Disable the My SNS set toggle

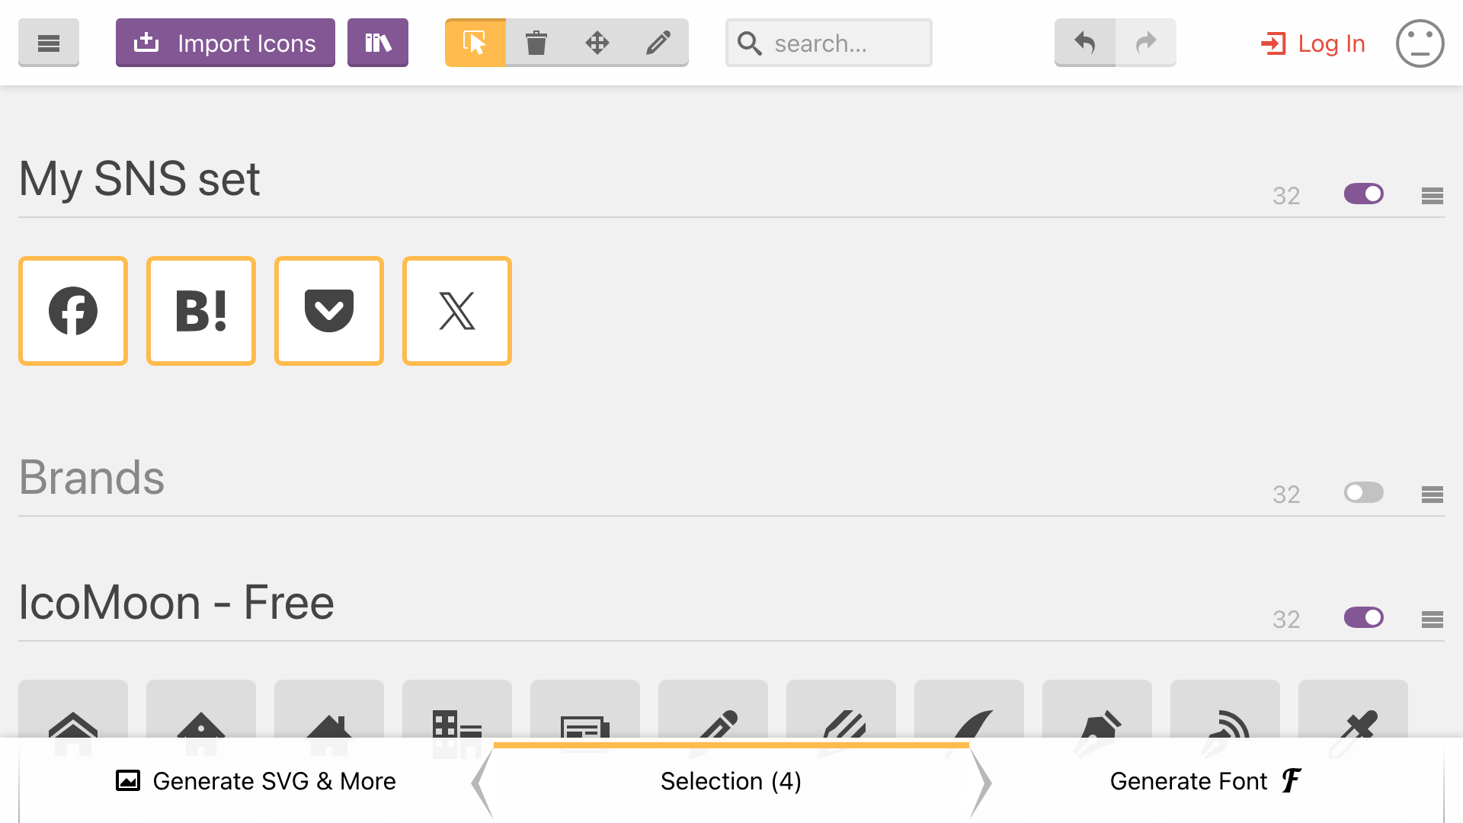pyautogui.click(x=1364, y=194)
